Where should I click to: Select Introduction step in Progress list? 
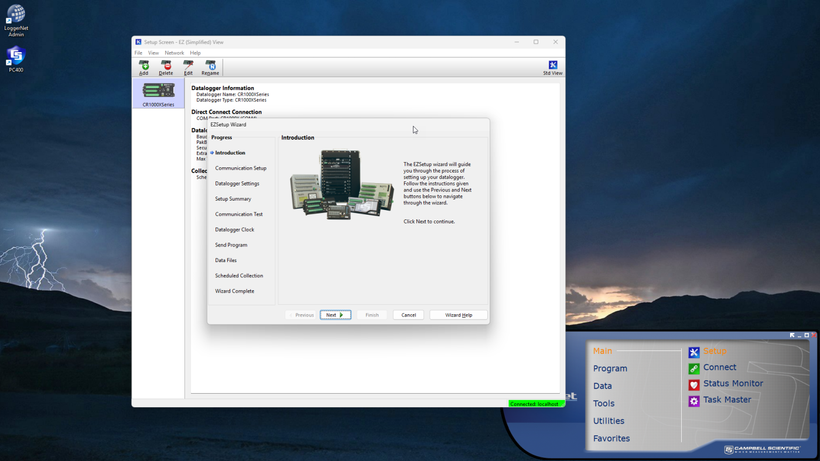coord(230,153)
